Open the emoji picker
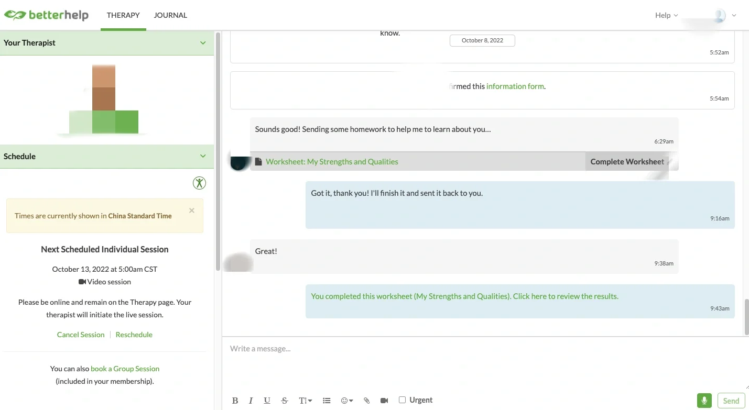The height and width of the screenshot is (410, 749). tap(346, 401)
